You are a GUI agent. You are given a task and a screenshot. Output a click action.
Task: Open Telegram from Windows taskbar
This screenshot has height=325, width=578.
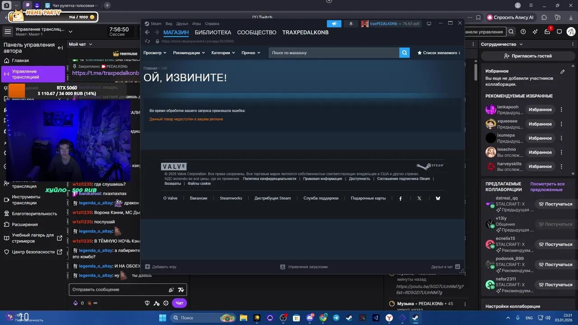336,318
